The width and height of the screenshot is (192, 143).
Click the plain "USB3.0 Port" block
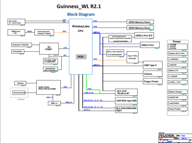pyautogui.click(x=150, y=45)
